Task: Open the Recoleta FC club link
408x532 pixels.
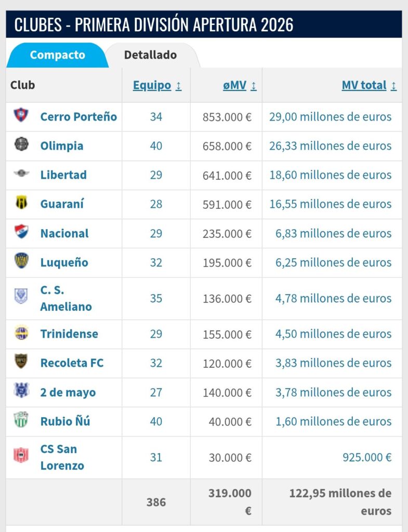Action: tap(72, 363)
